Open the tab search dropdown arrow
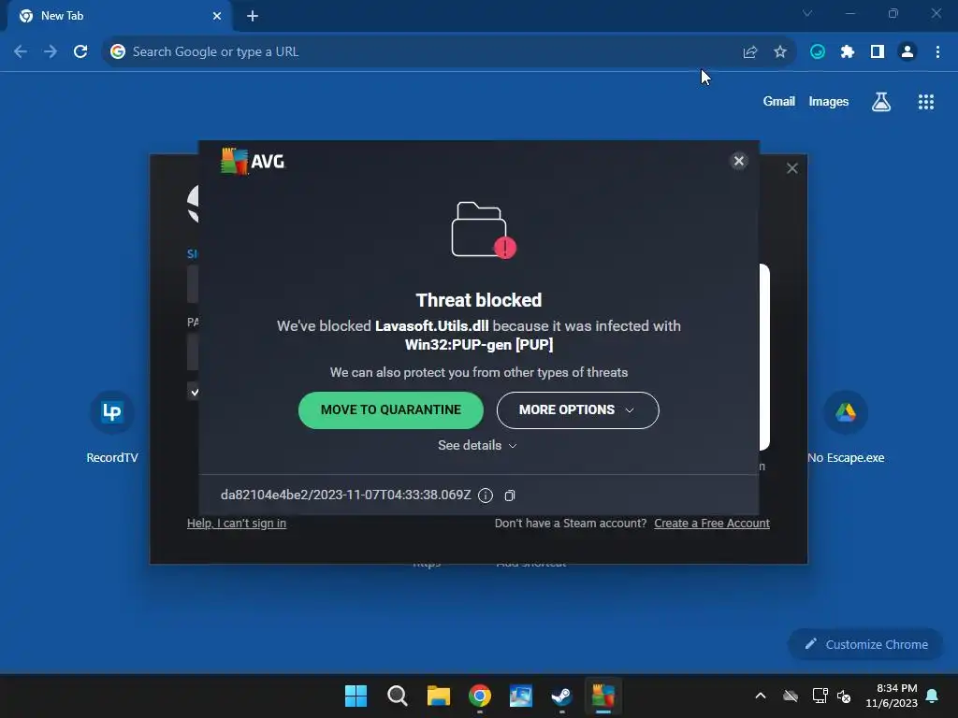Viewport: 958px width, 718px height. (x=807, y=13)
